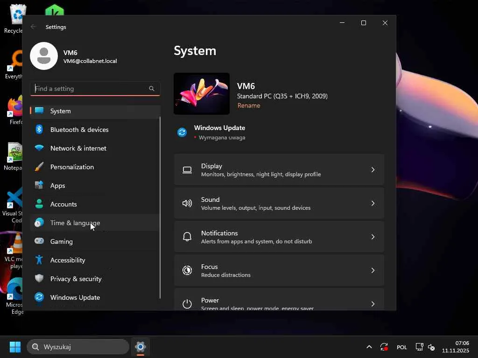The image size is (478, 358).
Task: Click the user profile avatar picture
Action: click(x=44, y=56)
